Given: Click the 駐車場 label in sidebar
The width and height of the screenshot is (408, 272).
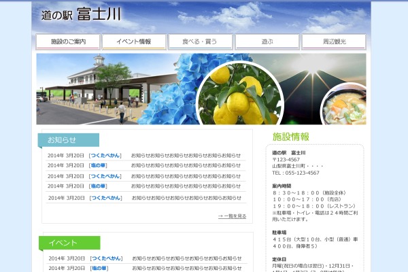Looking at the screenshot, I should [279, 233].
